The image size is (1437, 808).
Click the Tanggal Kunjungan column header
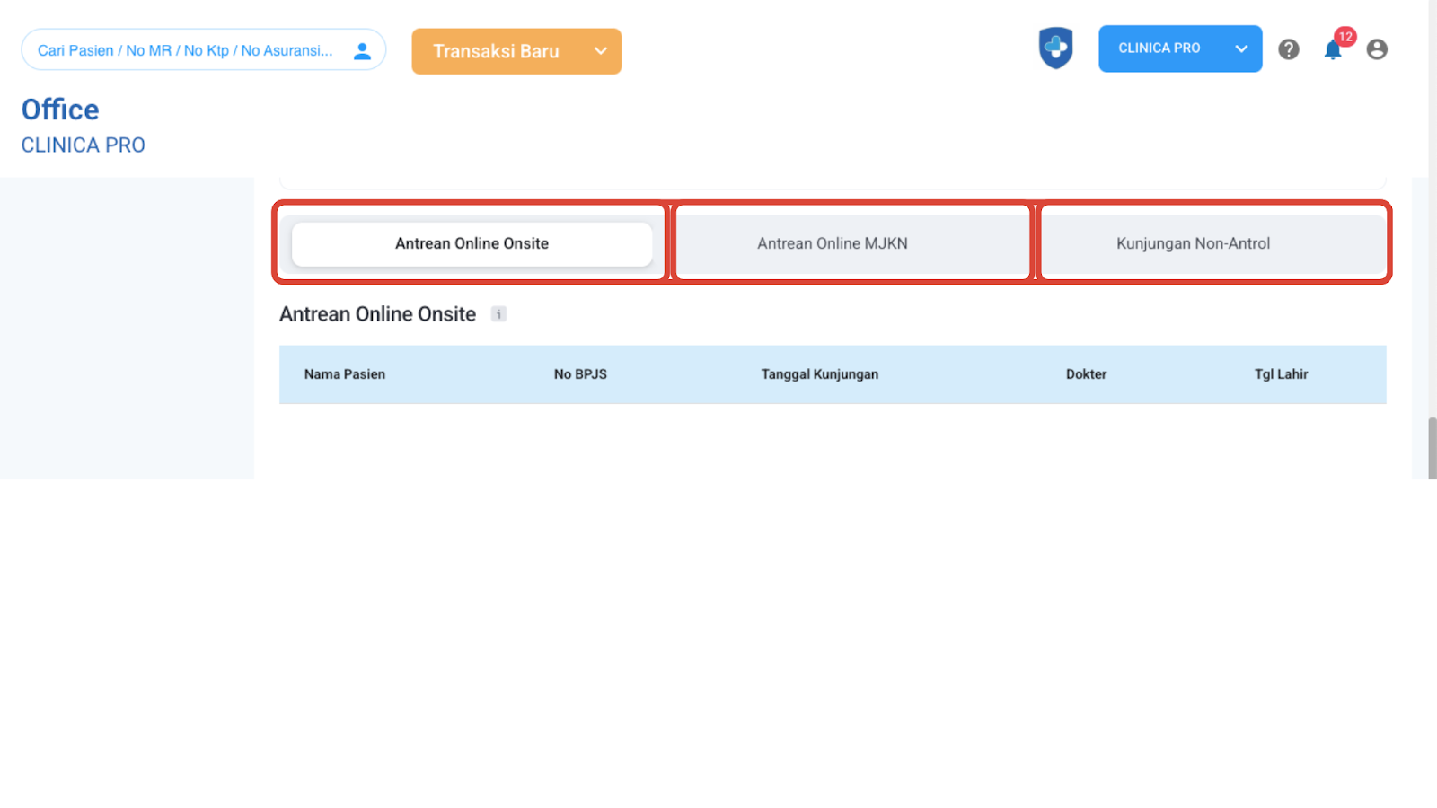(819, 374)
